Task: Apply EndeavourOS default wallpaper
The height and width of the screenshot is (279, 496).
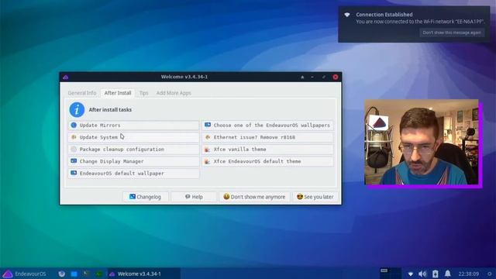Action: pyautogui.click(x=133, y=174)
